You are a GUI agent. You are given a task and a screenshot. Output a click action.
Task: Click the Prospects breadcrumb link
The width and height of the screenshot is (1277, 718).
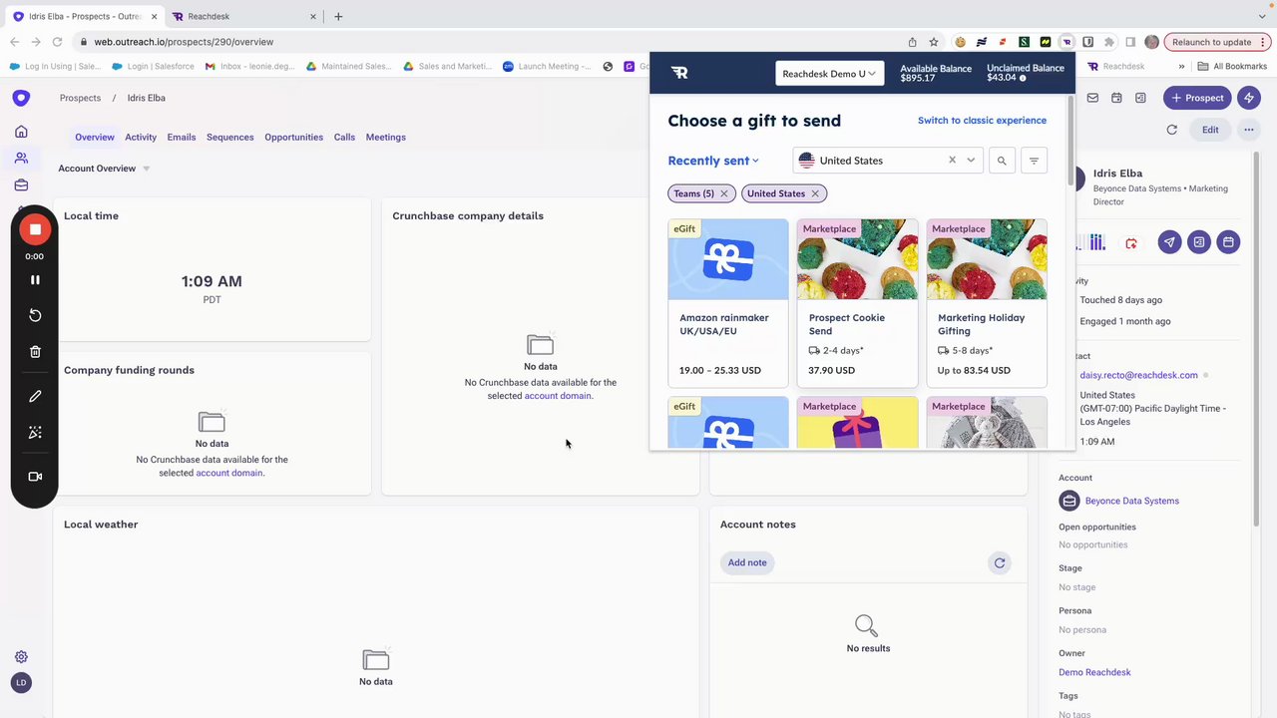(80, 98)
